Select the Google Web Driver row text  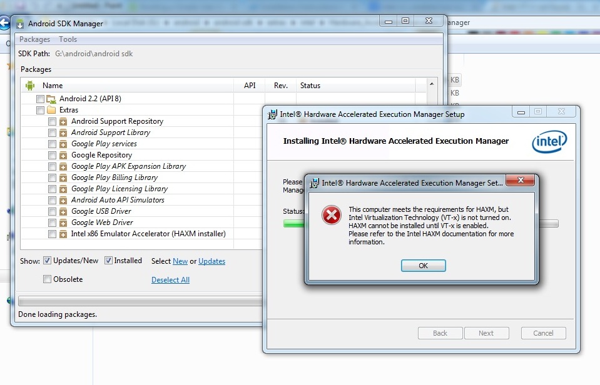point(102,222)
